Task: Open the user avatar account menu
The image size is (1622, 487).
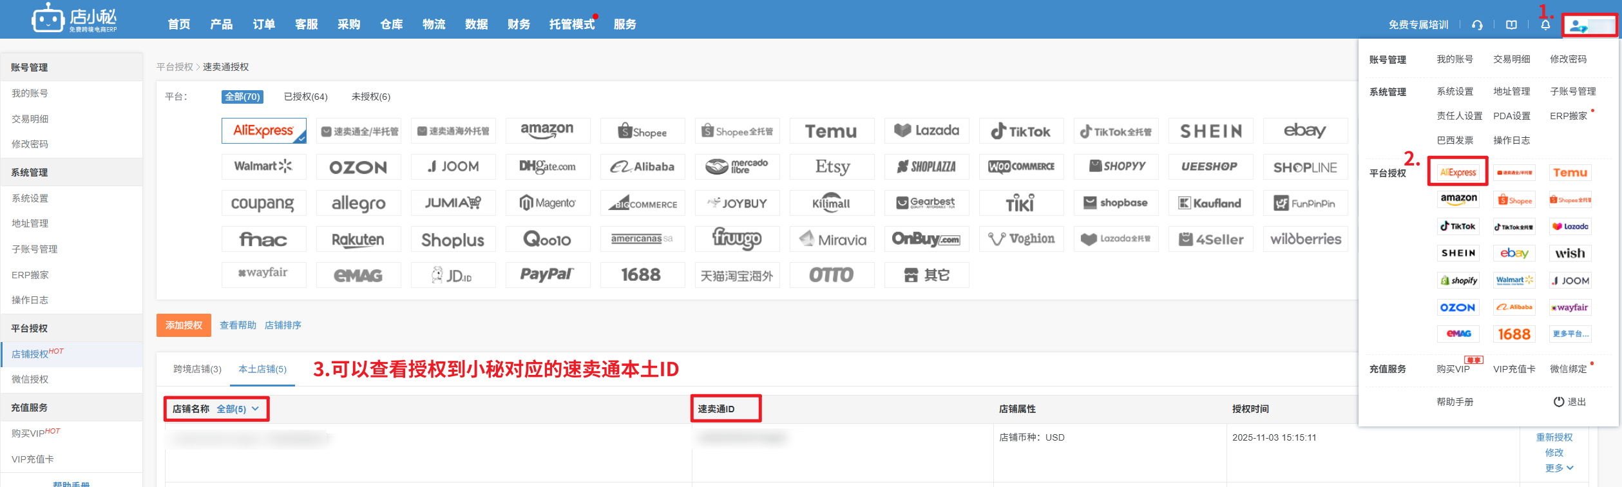Action: pos(1590,26)
